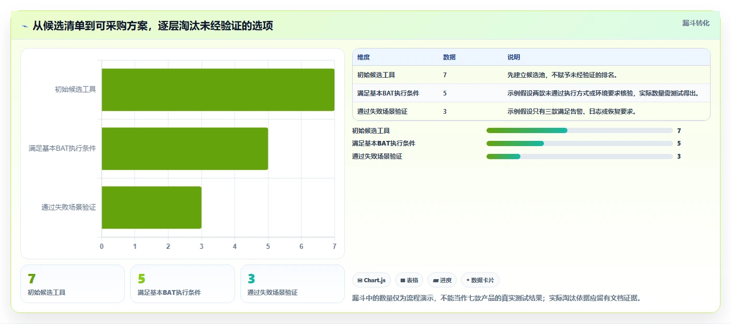Screen dimensions: 731x324
Task: Click the 说明 column header
Action: (x=514, y=57)
